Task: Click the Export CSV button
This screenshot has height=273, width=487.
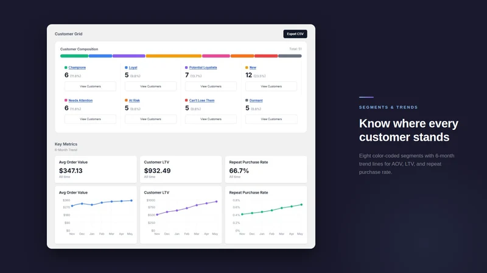Action: point(295,34)
